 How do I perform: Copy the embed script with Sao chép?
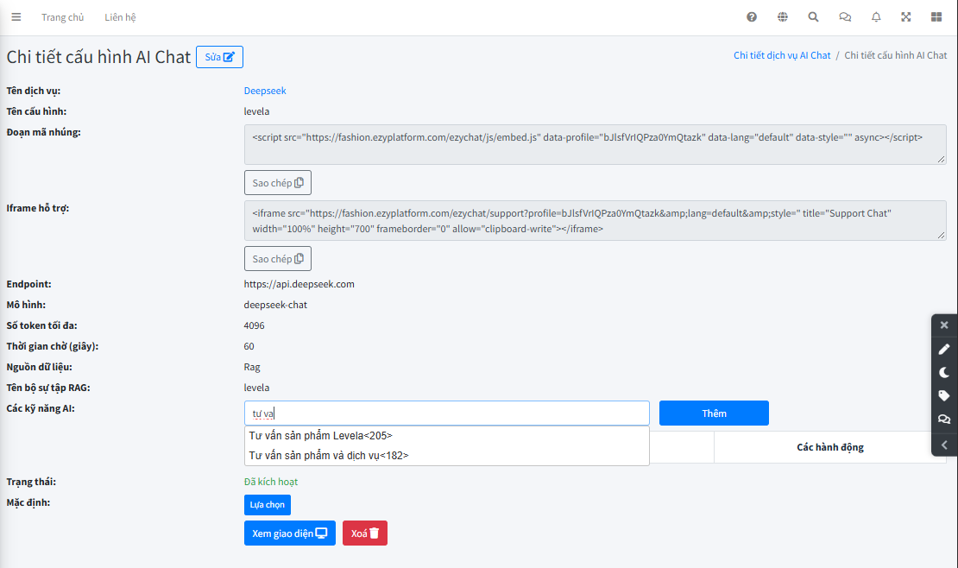278,183
